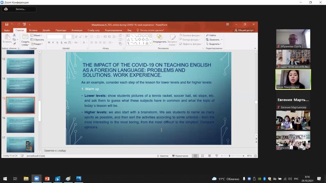326x183 pixels.
Task: Create new slide (Создать слайд)
Action: coord(25,40)
